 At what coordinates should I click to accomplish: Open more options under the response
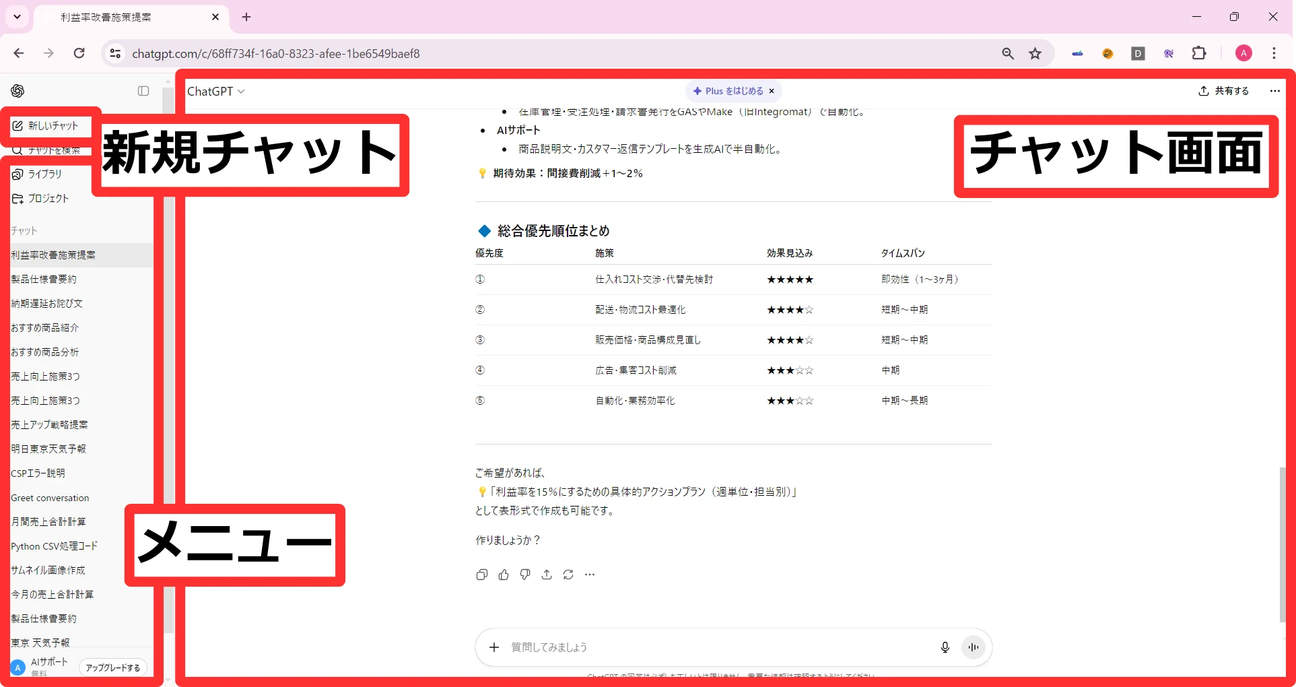click(x=590, y=574)
